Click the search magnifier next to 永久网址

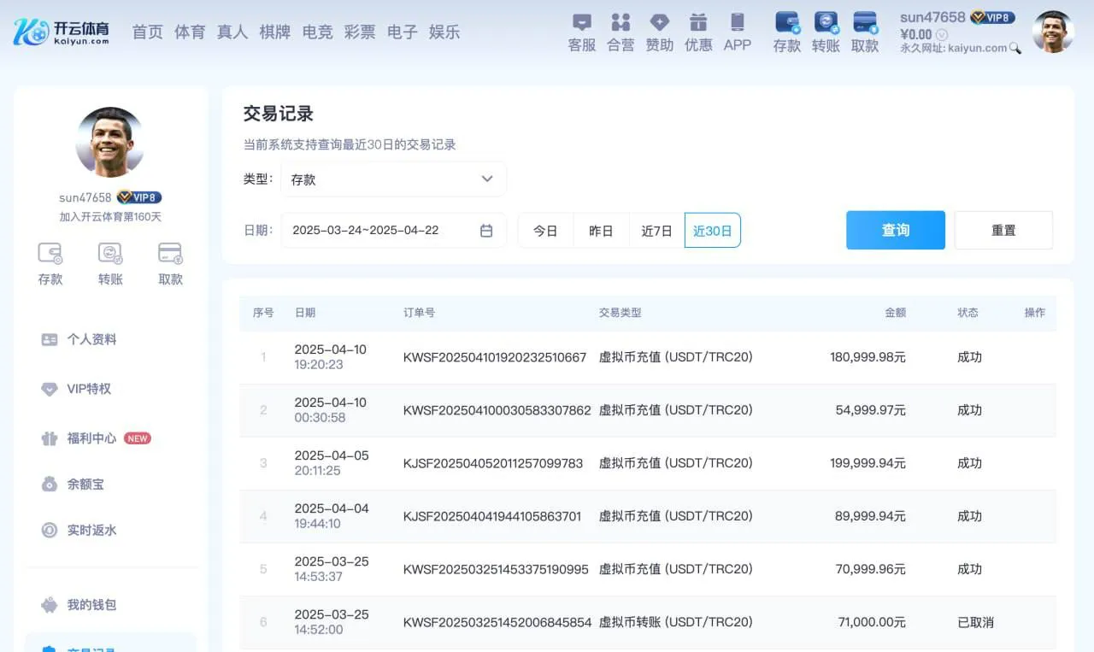pyautogui.click(x=1015, y=50)
